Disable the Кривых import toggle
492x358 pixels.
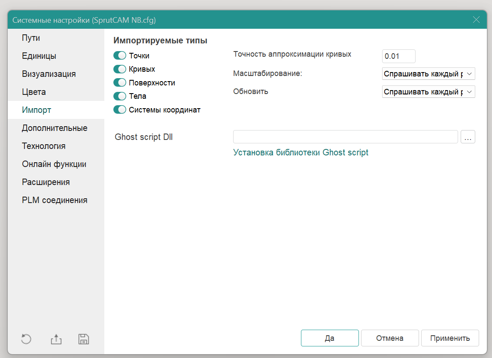pyautogui.click(x=120, y=69)
